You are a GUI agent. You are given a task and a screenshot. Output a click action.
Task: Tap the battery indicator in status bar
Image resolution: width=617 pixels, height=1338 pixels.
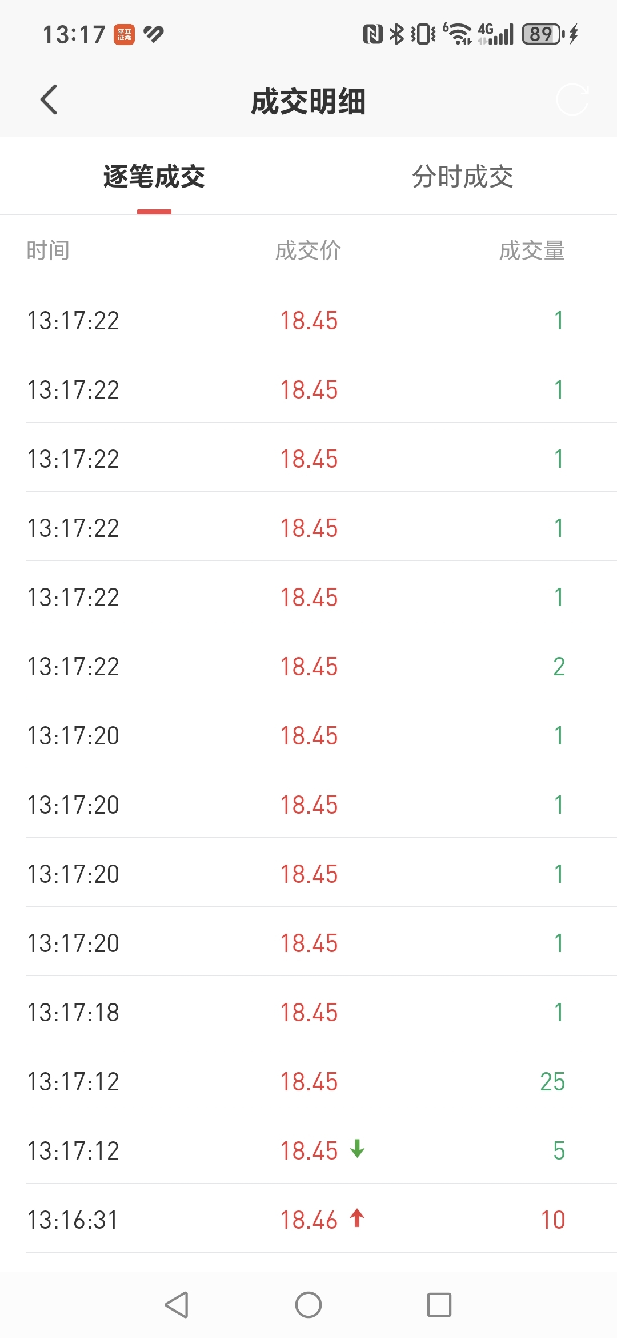coord(543,34)
